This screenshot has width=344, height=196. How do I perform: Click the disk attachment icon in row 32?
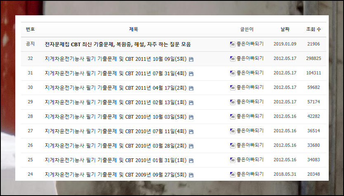(191, 60)
